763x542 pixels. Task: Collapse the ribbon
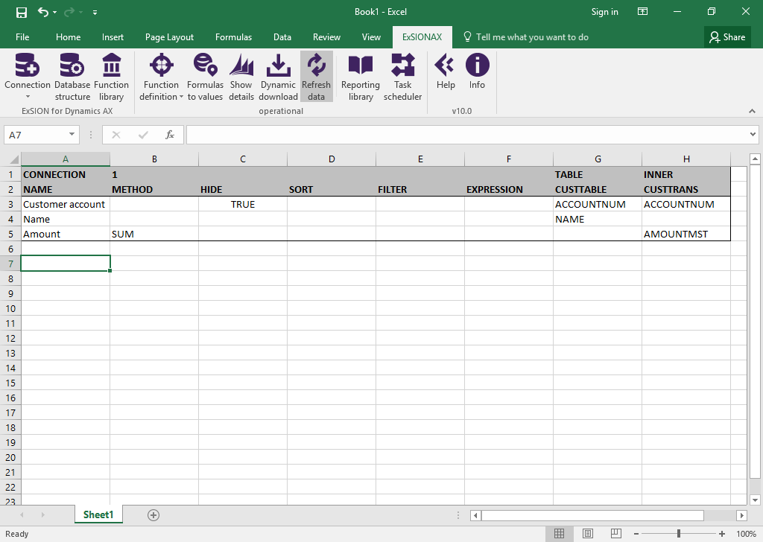752,111
